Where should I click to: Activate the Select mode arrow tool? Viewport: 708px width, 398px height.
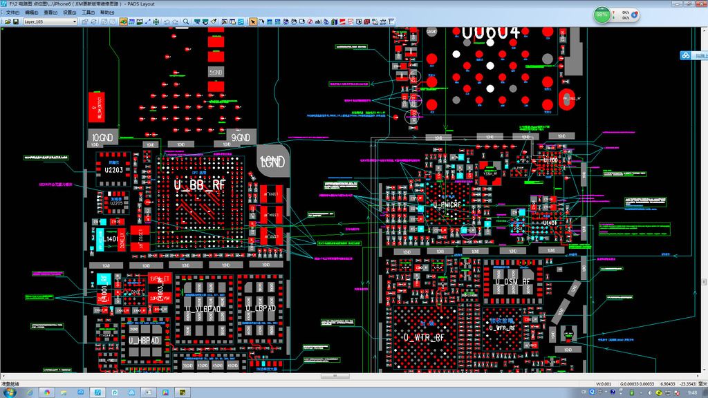click(253, 21)
